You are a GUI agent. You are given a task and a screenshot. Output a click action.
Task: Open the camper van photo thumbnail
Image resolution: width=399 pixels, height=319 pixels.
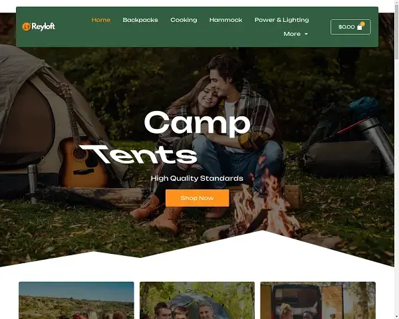tap(318, 300)
